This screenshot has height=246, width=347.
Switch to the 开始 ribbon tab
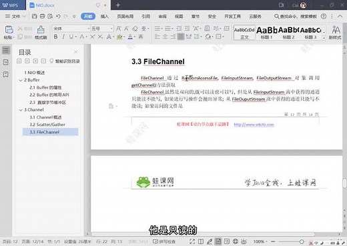click(88, 16)
